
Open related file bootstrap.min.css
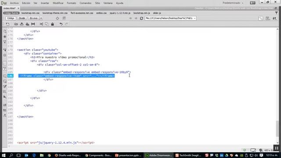[x=30, y=13]
